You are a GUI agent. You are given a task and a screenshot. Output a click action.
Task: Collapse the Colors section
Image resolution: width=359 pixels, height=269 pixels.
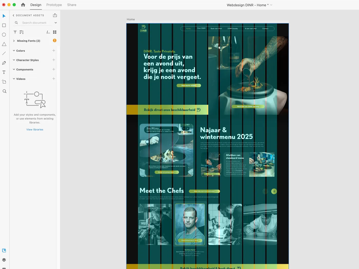pos(14,50)
